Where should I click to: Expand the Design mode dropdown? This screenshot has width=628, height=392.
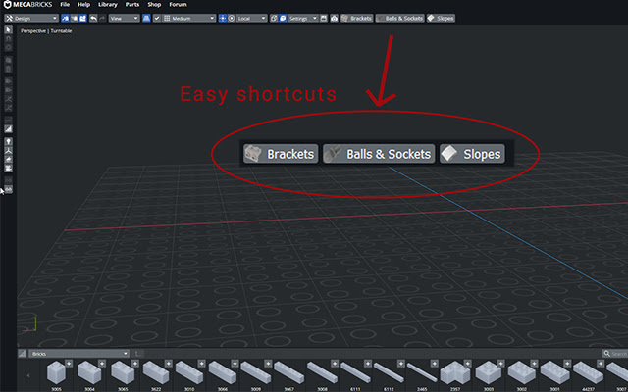point(31,19)
